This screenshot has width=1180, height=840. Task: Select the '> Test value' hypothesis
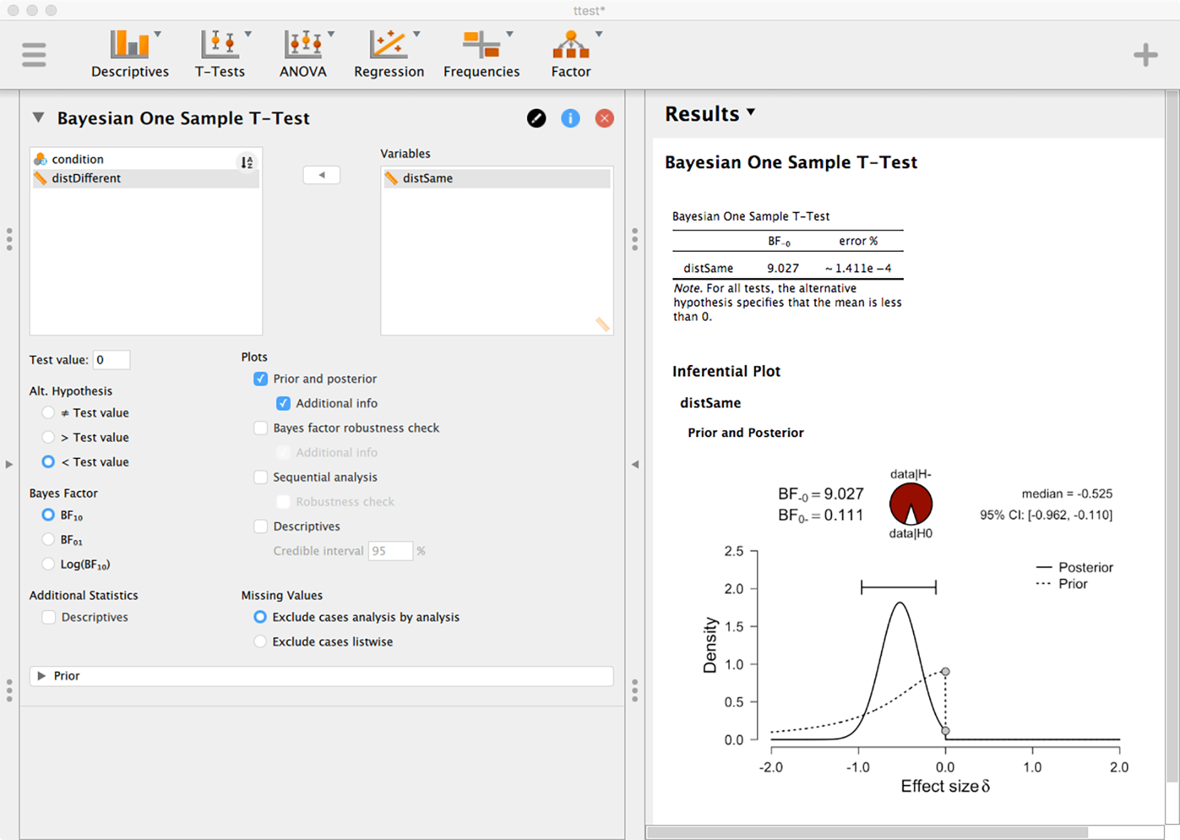[48, 437]
